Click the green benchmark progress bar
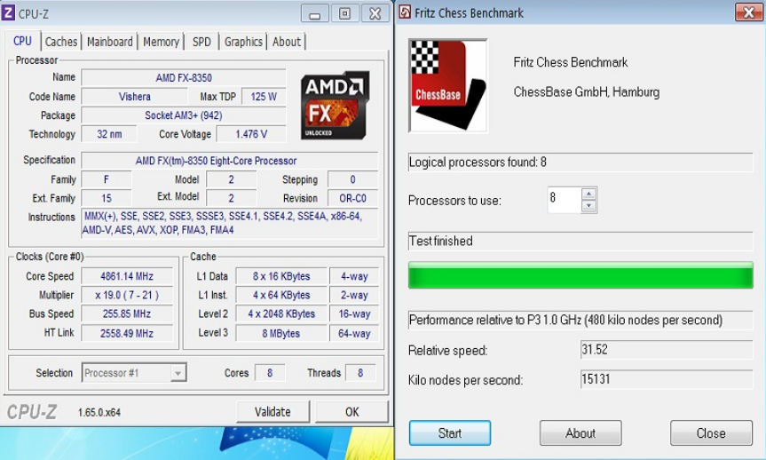Viewport: 766px width, 460px height. tap(580, 275)
